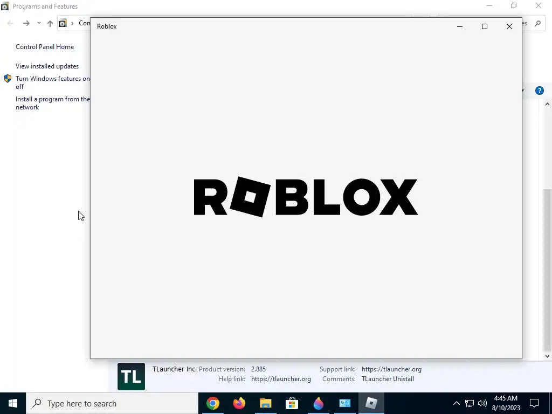Image resolution: width=552 pixels, height=414 pixels.
Task: Click Install a program from the network
Action: click(x=52, y=103)
